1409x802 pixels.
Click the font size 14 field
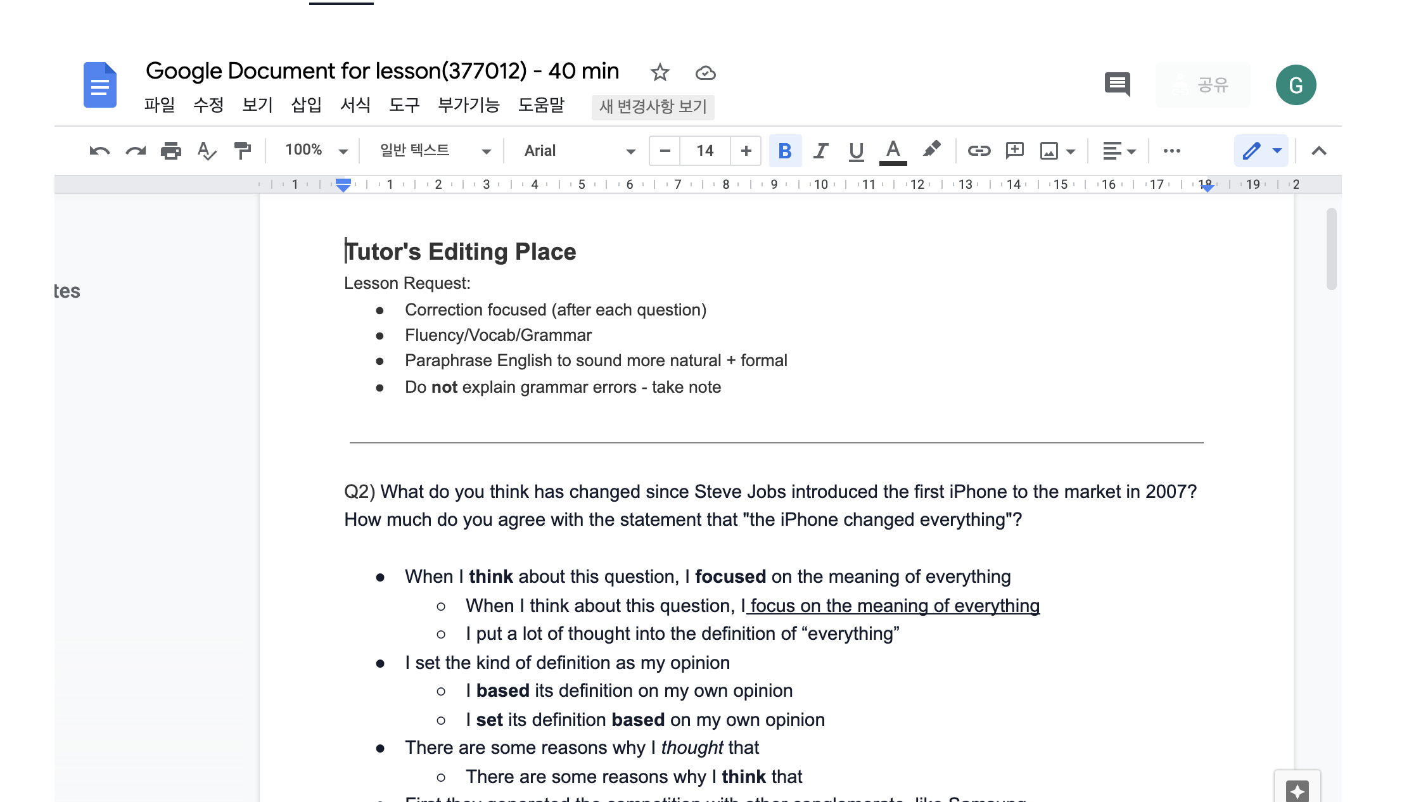[704, 151]
